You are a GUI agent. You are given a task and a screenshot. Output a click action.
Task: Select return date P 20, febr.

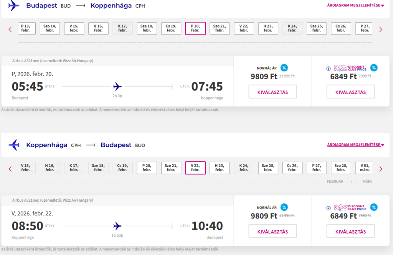coord(147,168)
